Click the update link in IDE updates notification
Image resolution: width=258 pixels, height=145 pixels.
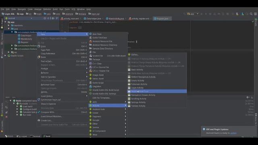point(233,133)
